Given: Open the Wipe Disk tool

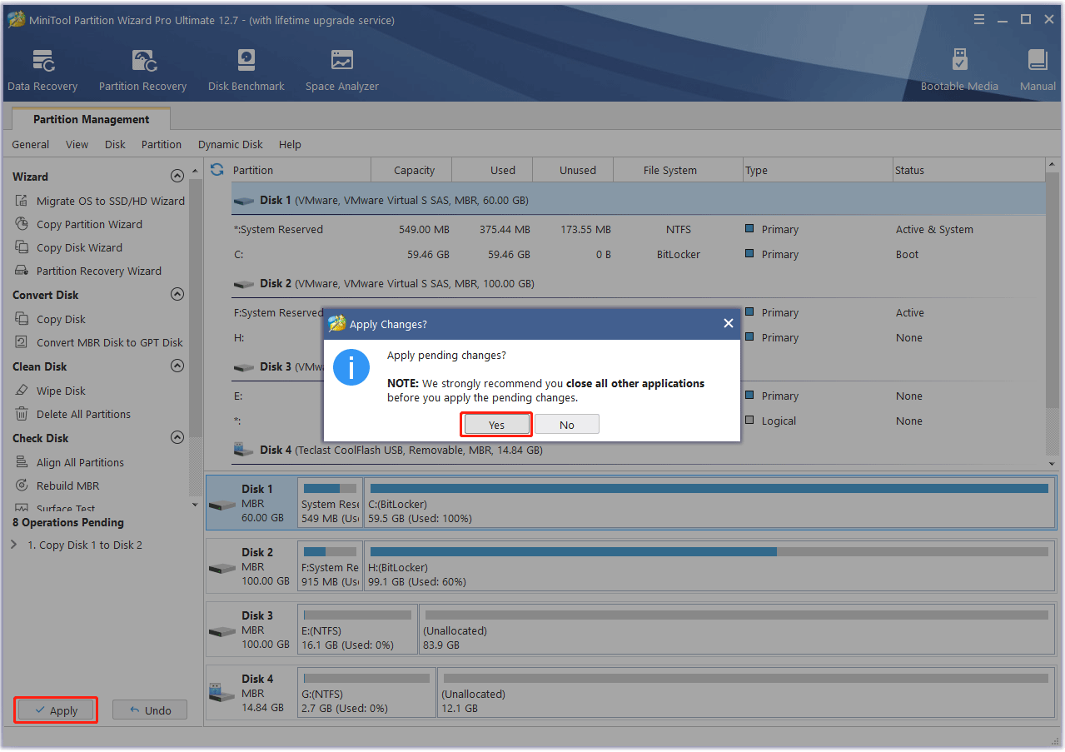Looking at the screenshot, I should (67, 391).
